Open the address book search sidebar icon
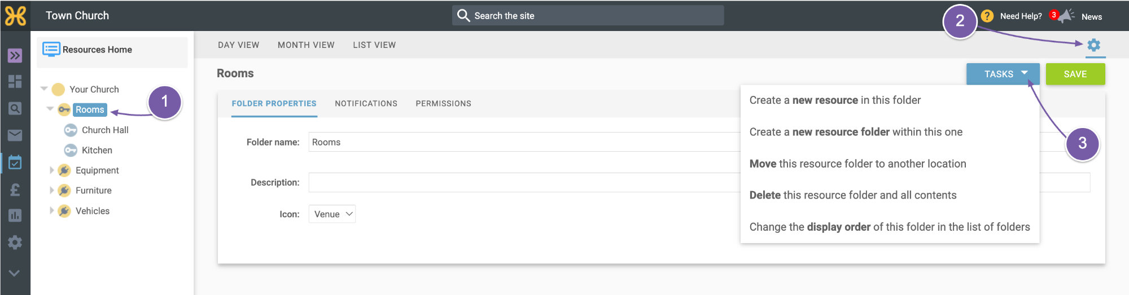The image size is (1129, 295). [x=15, y=108]
